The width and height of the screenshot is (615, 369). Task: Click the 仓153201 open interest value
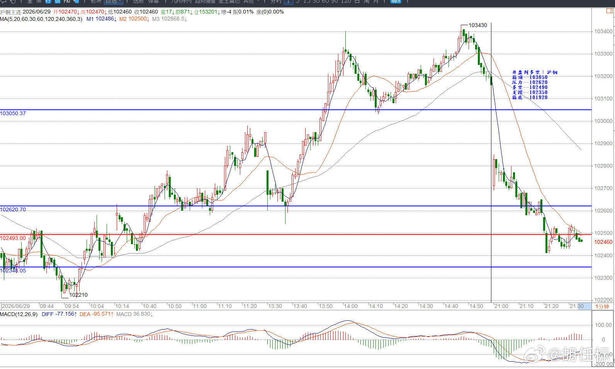point(207,12)
